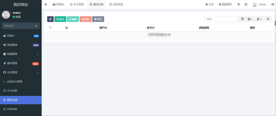Open 关卡信息 in the sidebar

21,91
